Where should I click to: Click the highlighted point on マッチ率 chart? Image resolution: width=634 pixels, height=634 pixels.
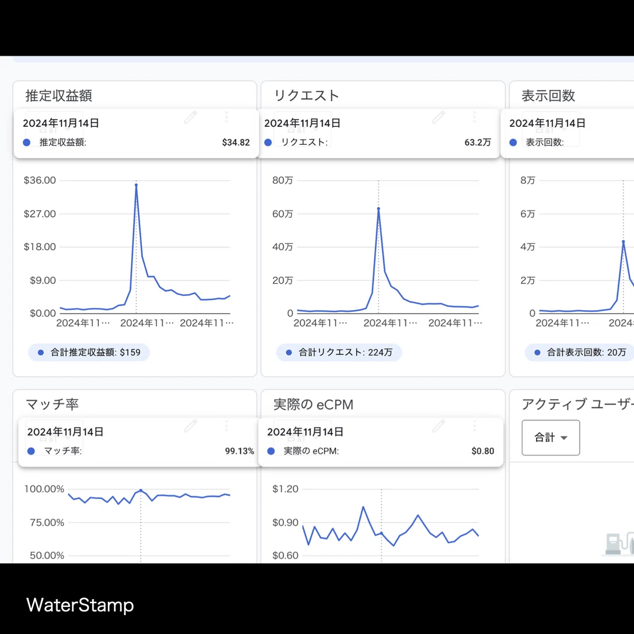pos(141,491)
